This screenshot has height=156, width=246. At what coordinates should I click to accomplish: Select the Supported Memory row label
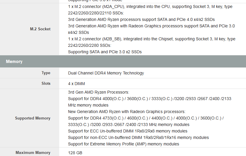point(33,118)
